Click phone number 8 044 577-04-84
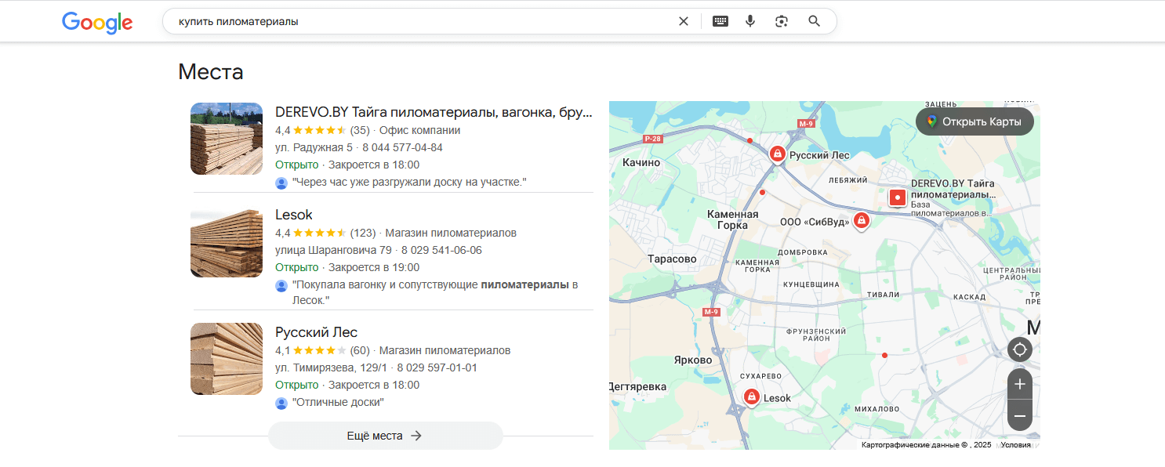Viewport: 1165px width, 467px height. pyautogui.click(x=402, y=147)
